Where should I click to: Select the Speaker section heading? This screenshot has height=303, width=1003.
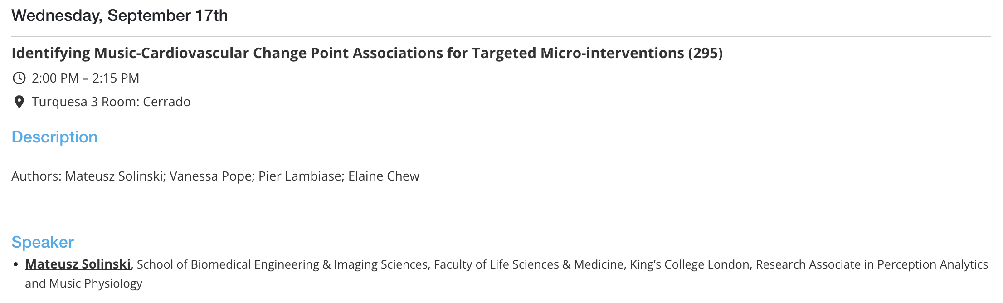43,242
